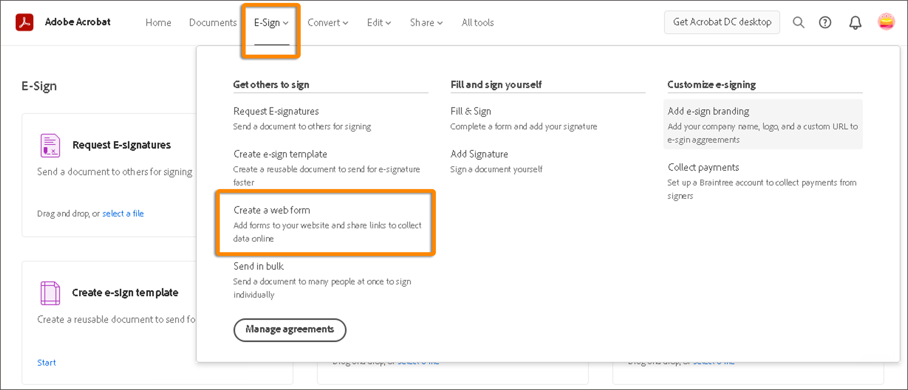
Task: Expand the Convert dropdown
Action: coord(327,23)
